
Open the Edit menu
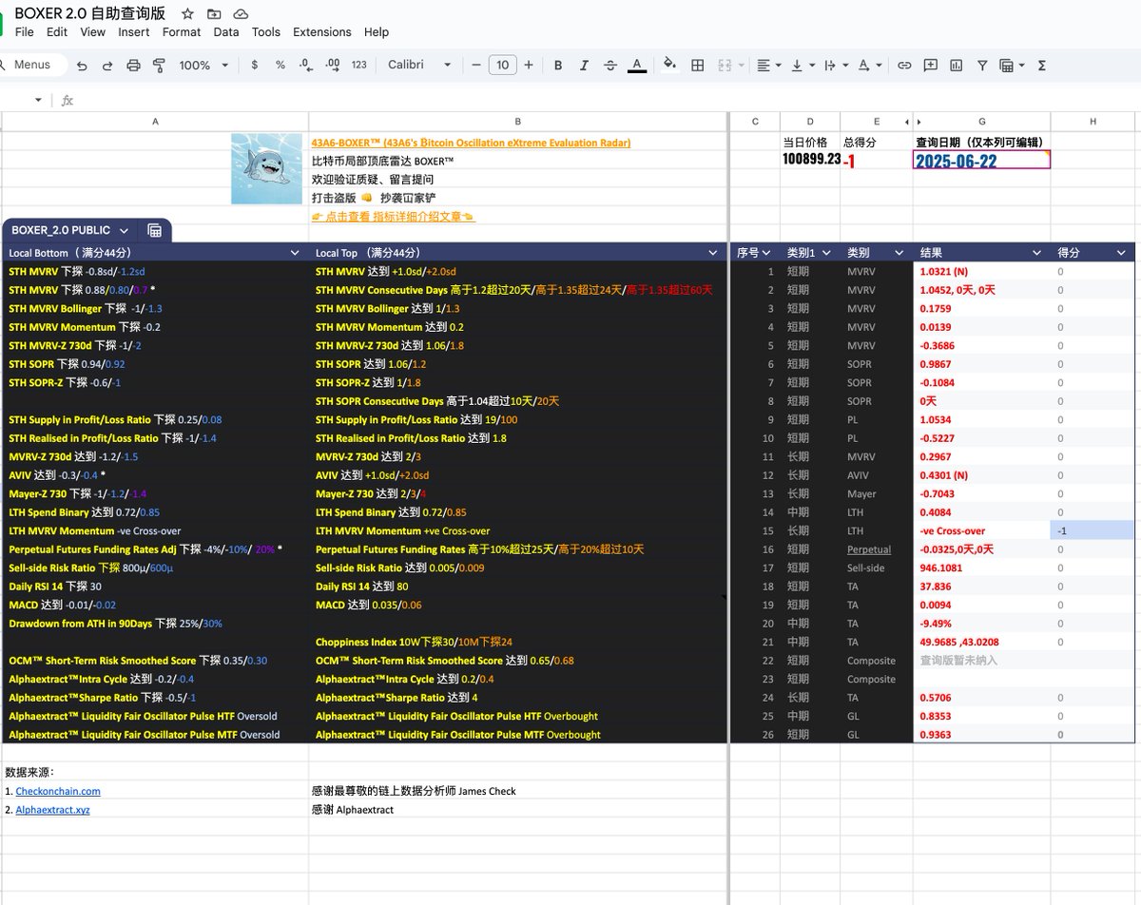pyautogui.click(x=57, y=31)
